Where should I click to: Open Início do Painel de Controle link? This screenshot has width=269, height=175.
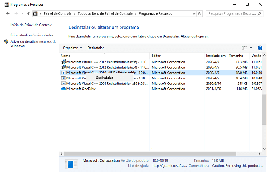coord(31,25)
